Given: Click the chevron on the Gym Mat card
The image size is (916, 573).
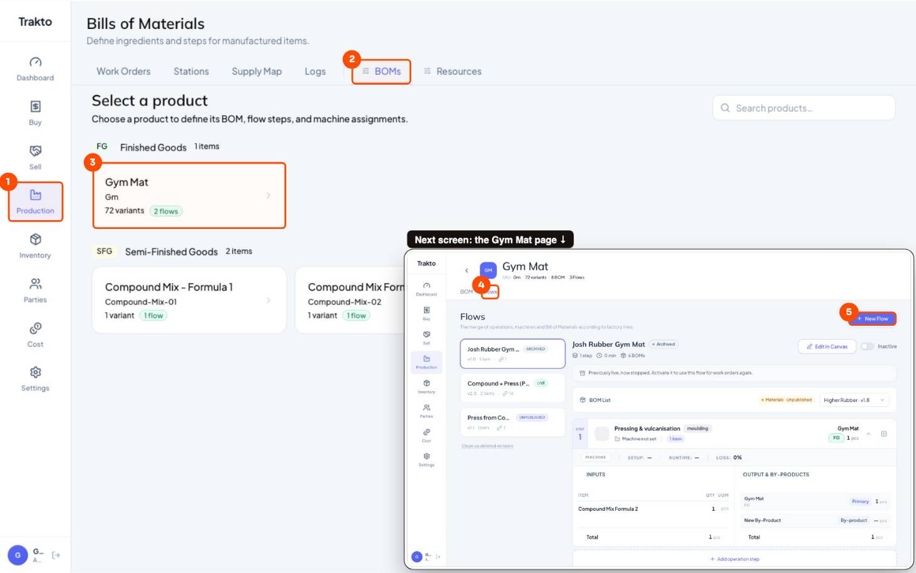Looking at the screenshot, I should (268, 196).
